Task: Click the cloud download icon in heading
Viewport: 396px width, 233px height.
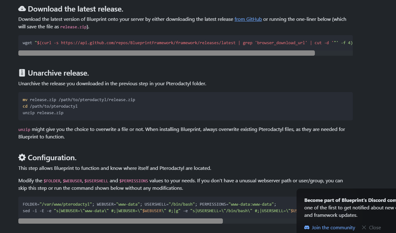Action: [22, 9]
